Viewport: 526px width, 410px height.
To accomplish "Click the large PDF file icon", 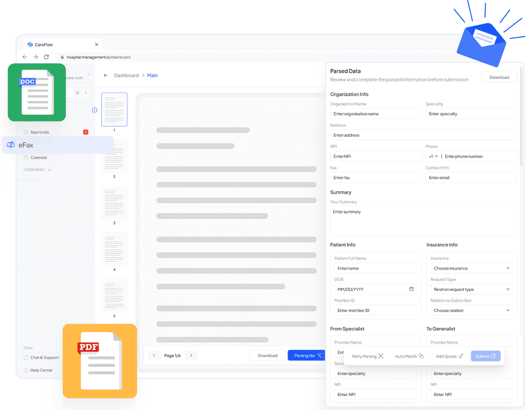I will [100, 361].
